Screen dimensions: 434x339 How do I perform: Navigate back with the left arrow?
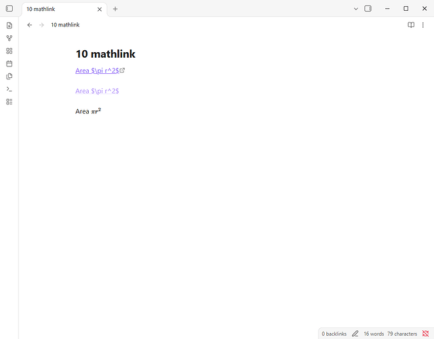(x=30, y=25)
